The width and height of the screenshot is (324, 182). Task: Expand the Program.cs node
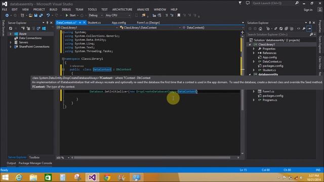coord(254,100)
